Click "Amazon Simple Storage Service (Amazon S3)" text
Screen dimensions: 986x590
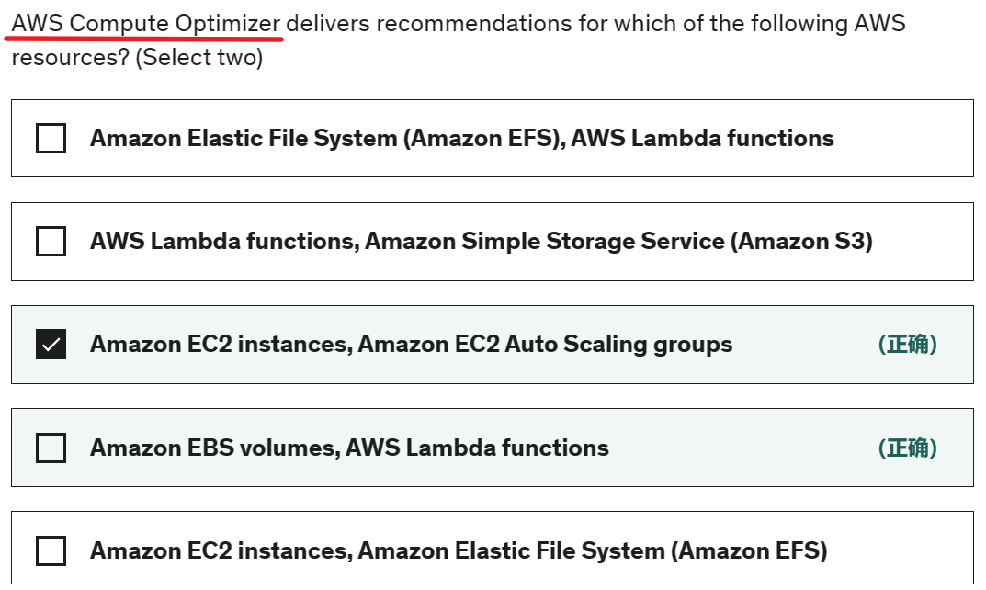pos(618,242)
